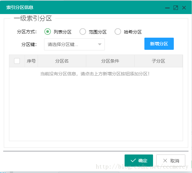Click the 序号 column header

click(x=31, y=61)
